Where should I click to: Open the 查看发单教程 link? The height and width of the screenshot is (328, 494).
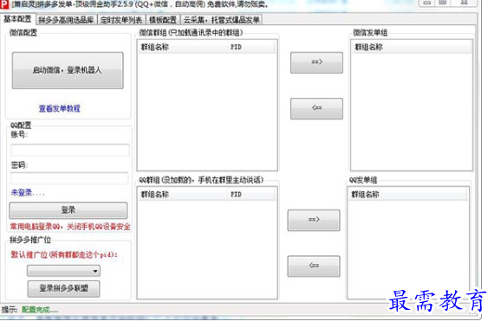(x=60, y=108)
